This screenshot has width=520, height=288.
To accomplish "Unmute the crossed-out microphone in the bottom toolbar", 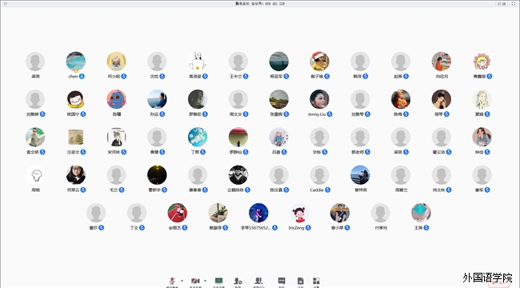I will point(172,281).
